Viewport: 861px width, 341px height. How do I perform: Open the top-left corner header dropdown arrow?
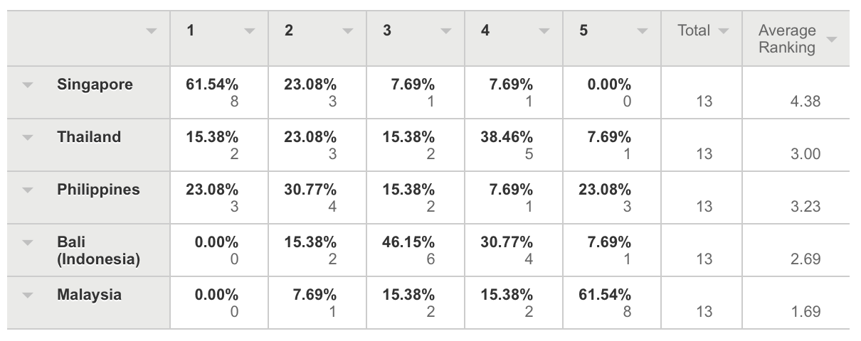pos(151,31)
